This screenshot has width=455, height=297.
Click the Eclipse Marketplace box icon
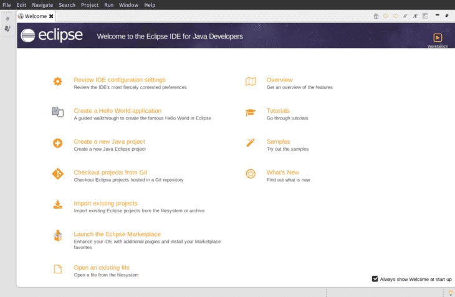pos(57,235)
